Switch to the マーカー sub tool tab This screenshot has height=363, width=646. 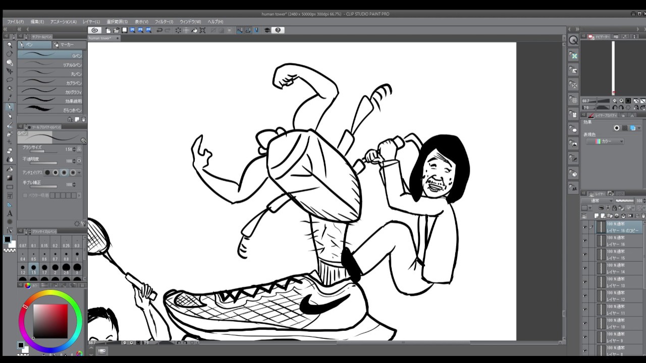pyautogui.click(x=69, y=45)
